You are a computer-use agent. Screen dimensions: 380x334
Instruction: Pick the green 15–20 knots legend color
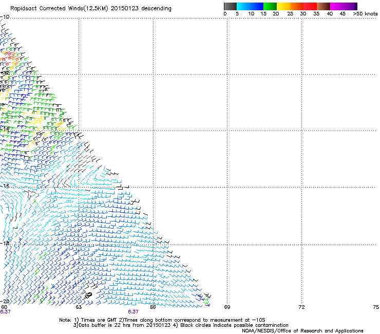(x=270, y=6)
